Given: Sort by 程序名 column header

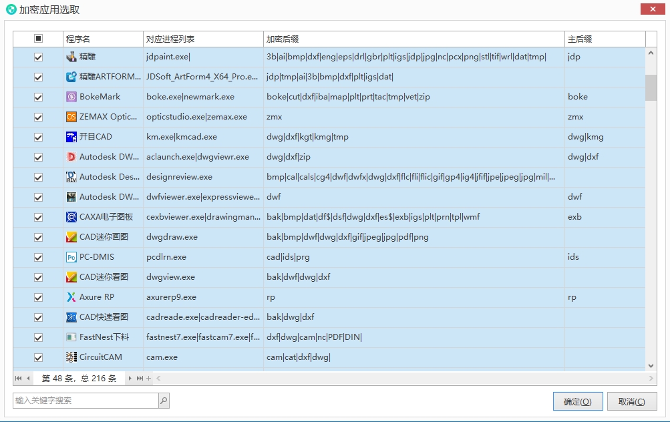Looking at the screenshot, I should [x=103, y=39].
